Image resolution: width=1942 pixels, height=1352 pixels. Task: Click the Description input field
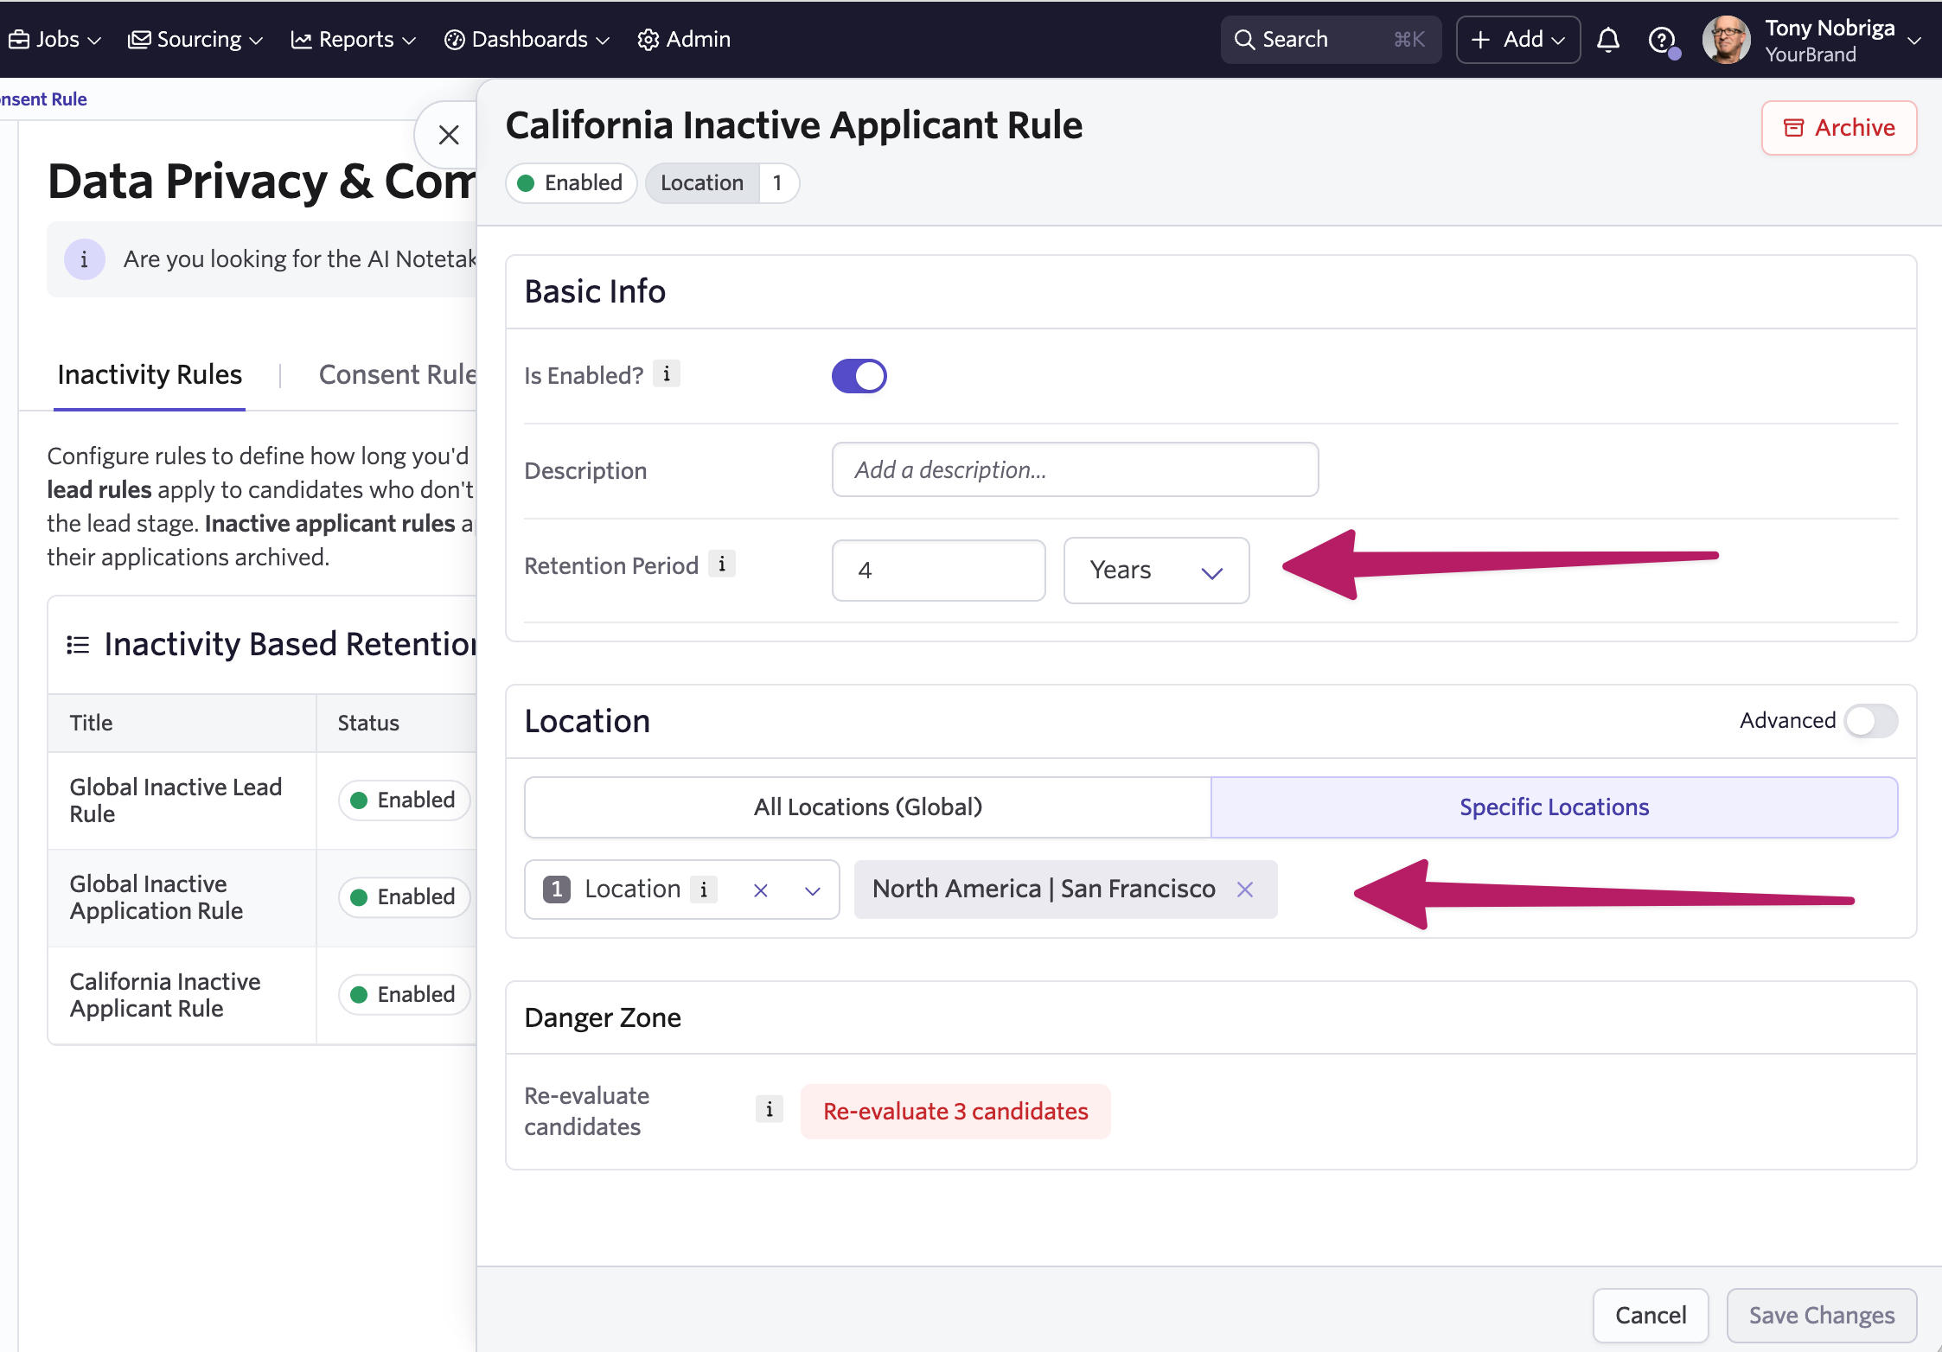pos(1074,470)
